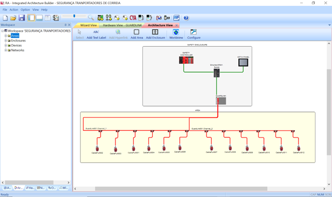Select the CablePull0007 device icon

point(211,148)
